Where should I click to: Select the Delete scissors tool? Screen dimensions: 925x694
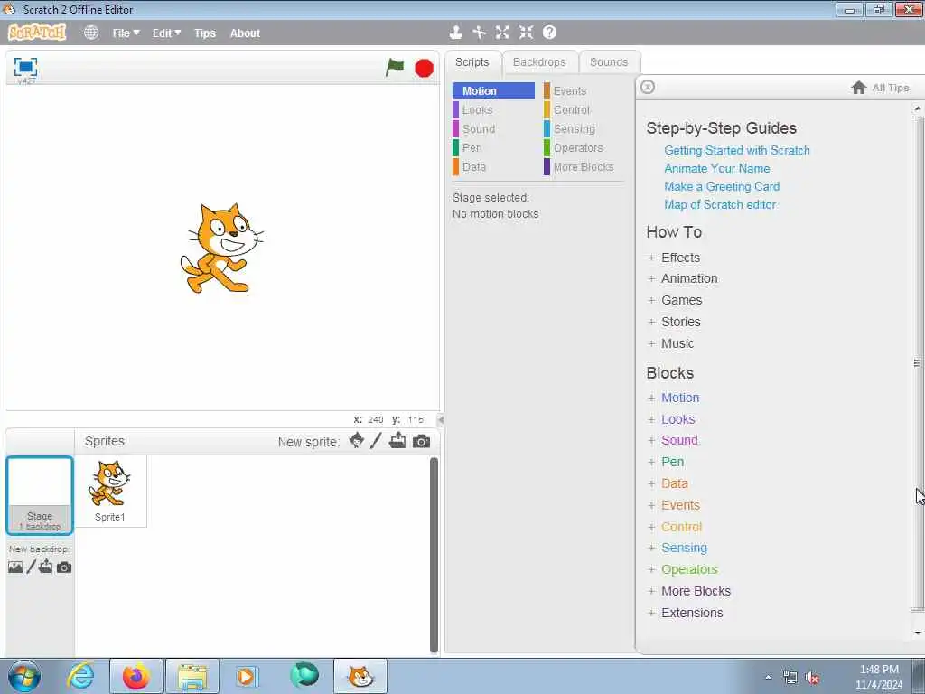[479, 33]
